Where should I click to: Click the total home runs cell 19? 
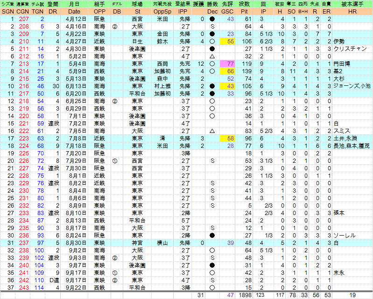click(x=352, y=295)
